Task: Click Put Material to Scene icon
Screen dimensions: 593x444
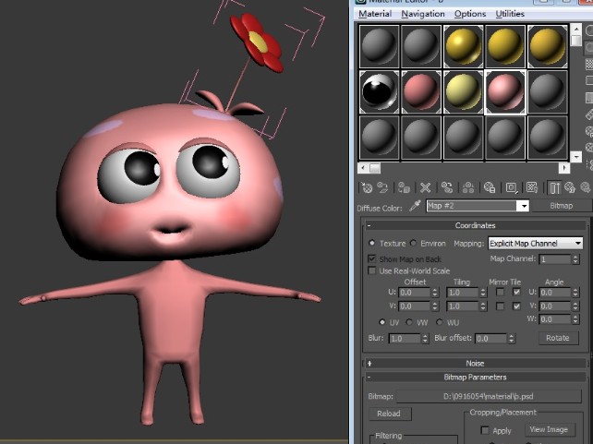Action: [382, 187]
